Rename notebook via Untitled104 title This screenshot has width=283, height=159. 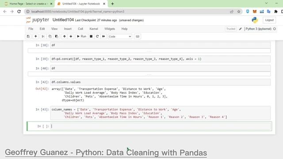pos(63,20)
